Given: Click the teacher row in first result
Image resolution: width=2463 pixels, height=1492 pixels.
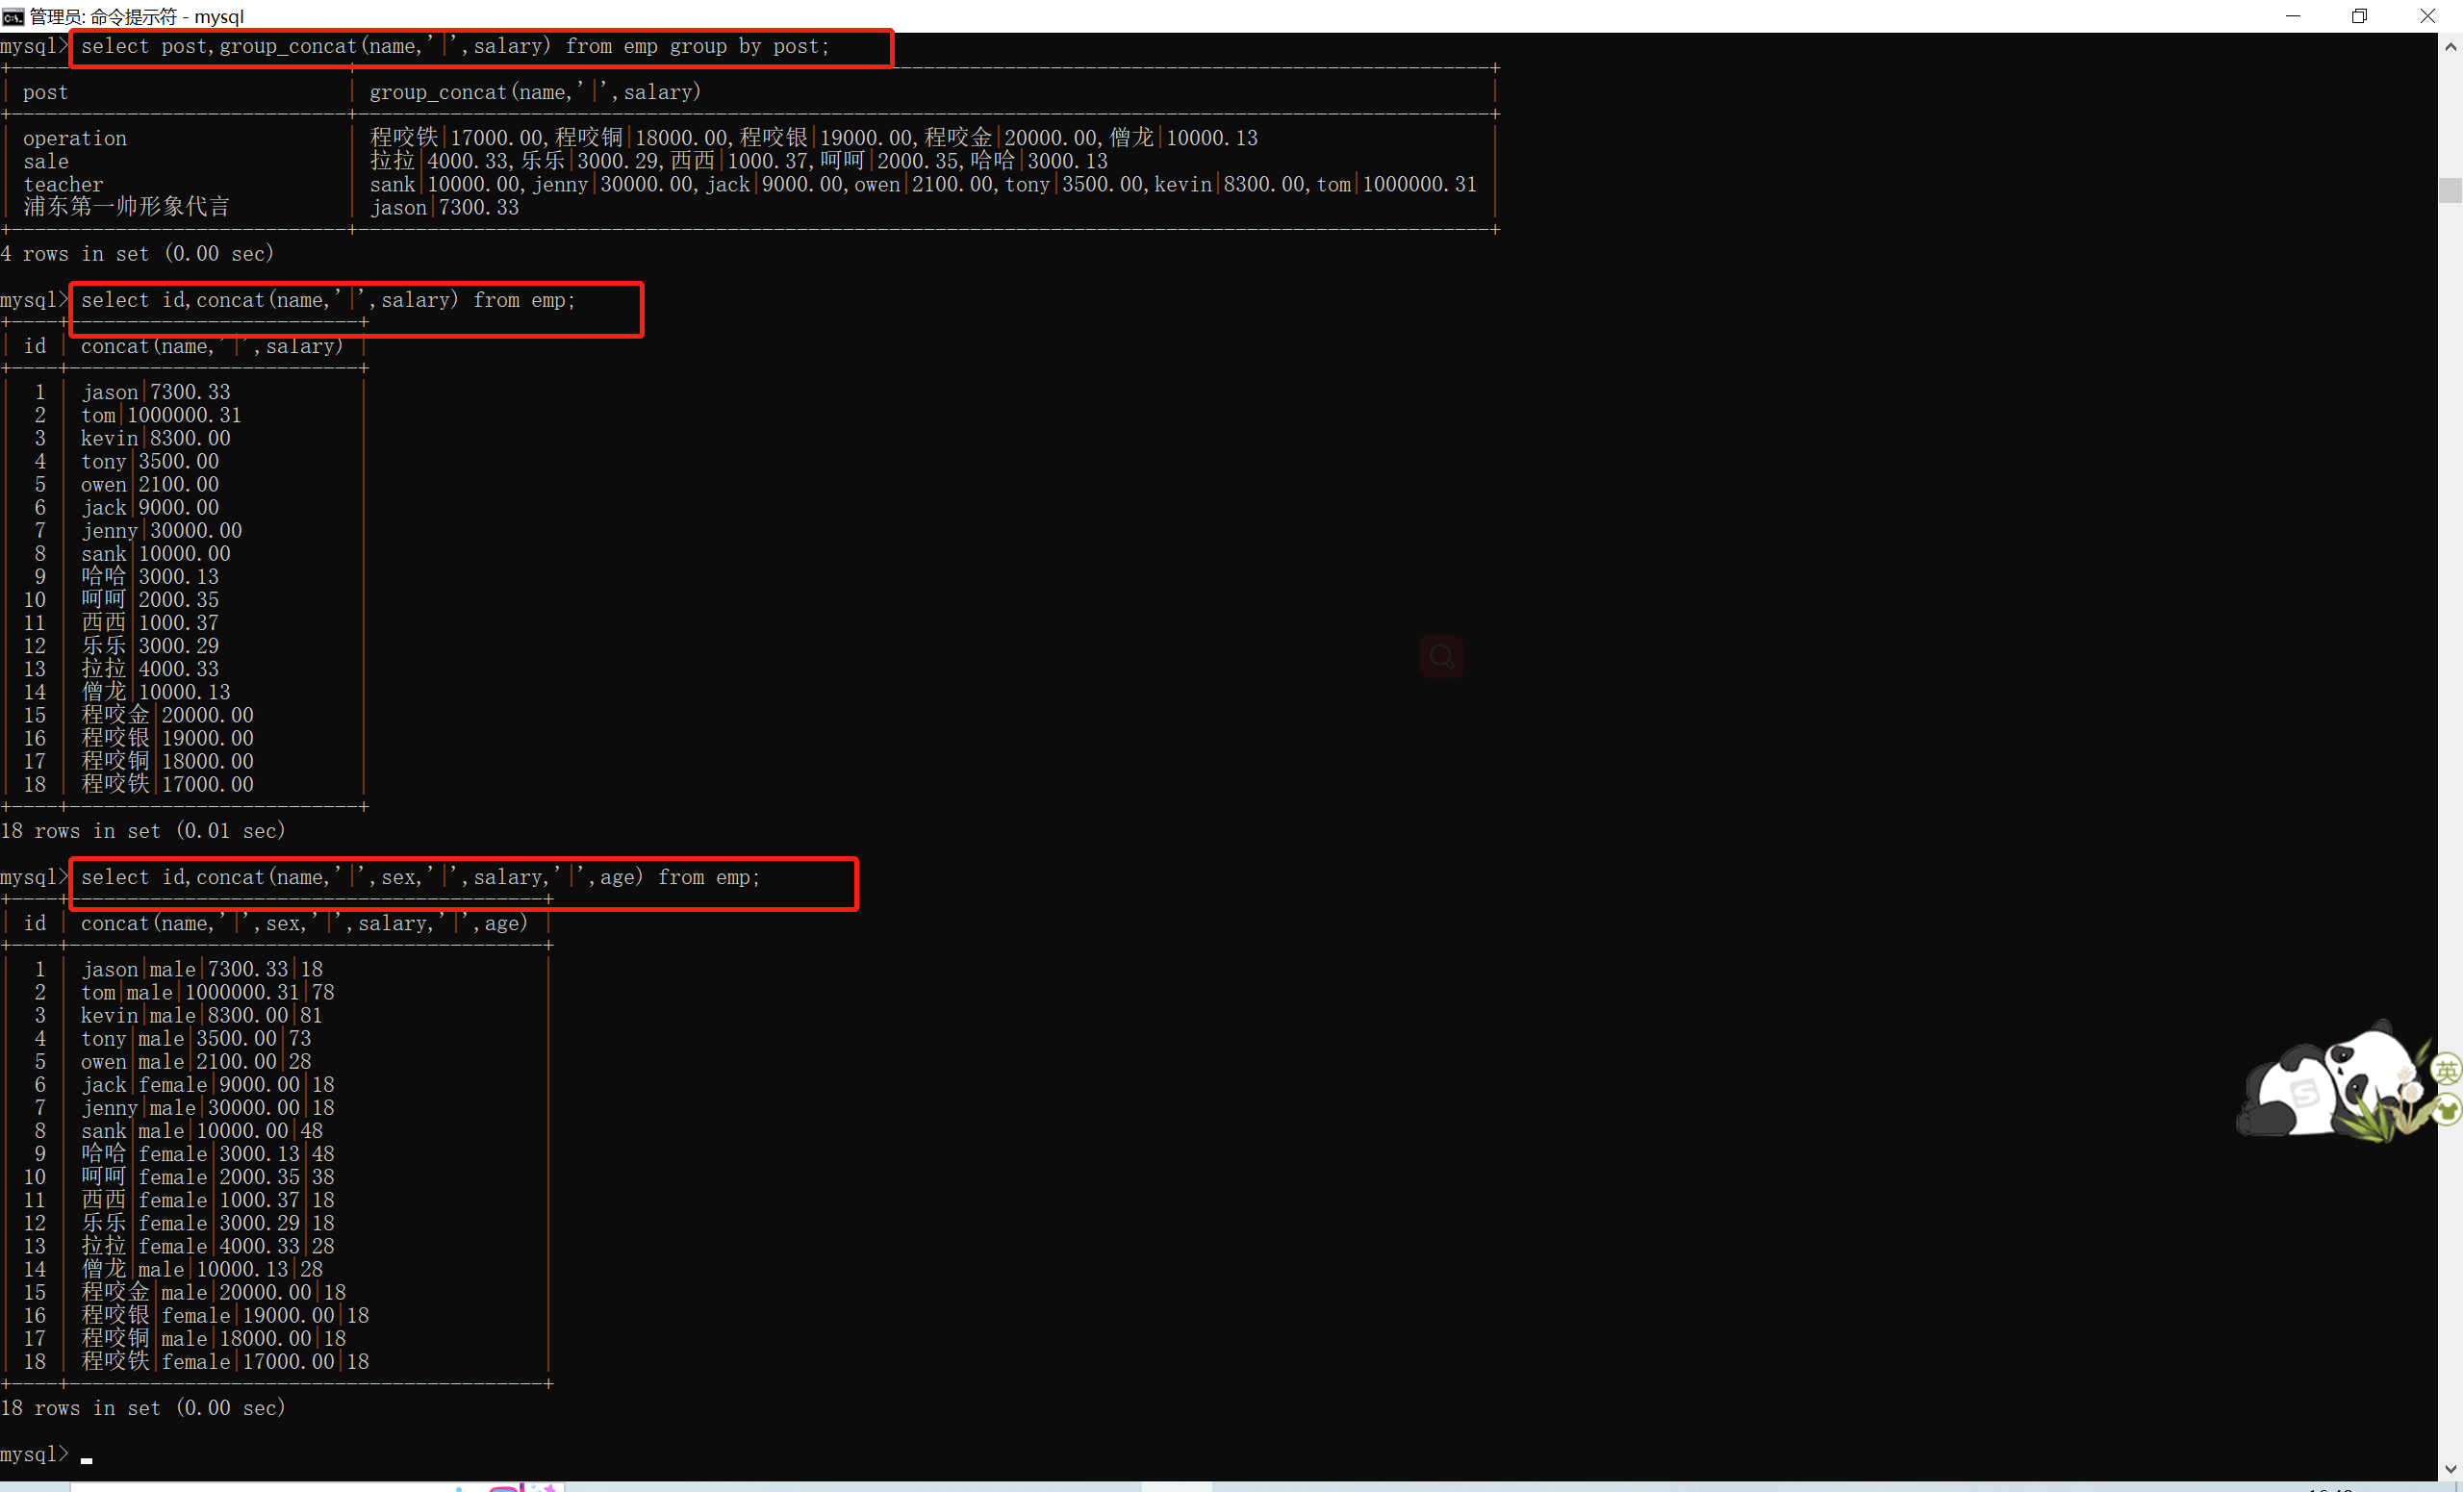Looking at the screenshot, I should (63, 184).
